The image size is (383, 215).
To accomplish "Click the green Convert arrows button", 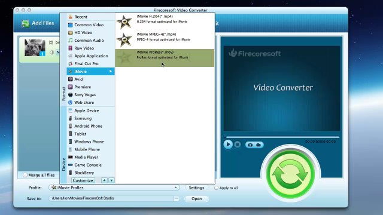I will click(290, 174).
